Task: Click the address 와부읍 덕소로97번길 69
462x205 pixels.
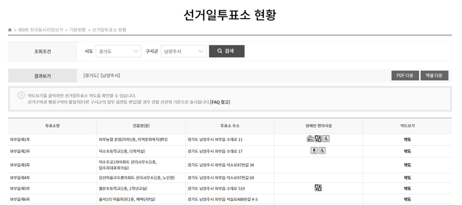Action: 221,178
